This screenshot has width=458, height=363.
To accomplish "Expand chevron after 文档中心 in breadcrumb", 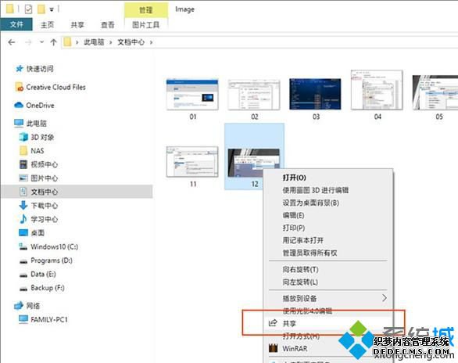I will 152,42.
